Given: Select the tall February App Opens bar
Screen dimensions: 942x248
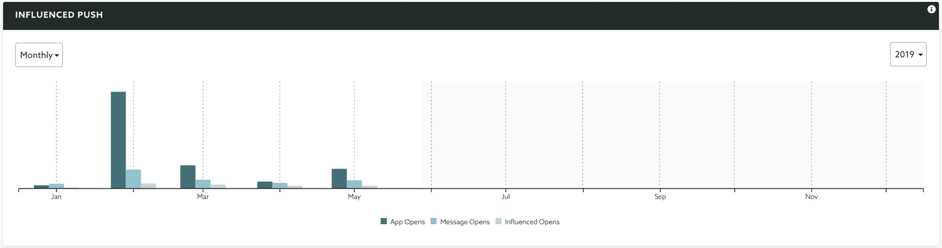Looking at the screenshot, I should [x=118, y=140].
